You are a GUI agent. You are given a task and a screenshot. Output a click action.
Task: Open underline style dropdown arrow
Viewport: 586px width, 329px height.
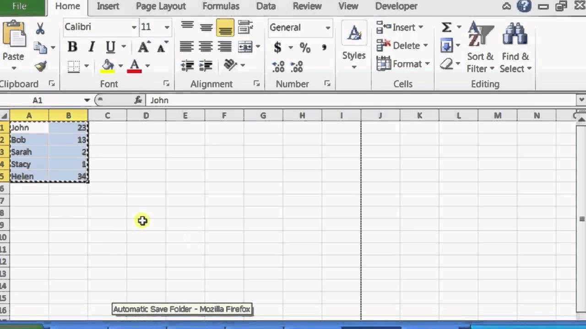coord(124,47)
